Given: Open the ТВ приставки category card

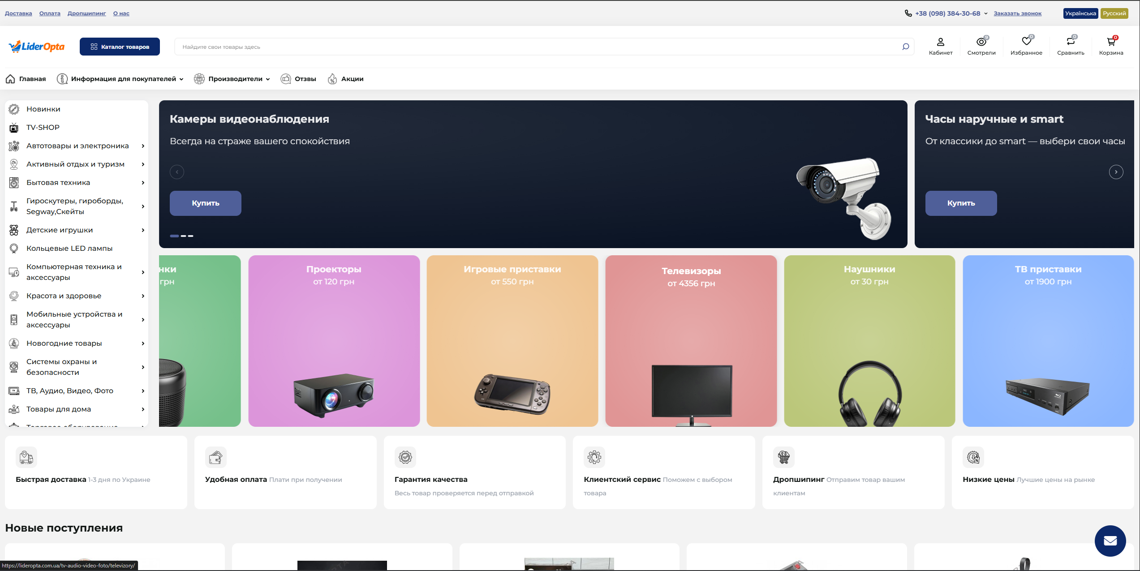Looking at the screenshot, I should pos(1048,341).
